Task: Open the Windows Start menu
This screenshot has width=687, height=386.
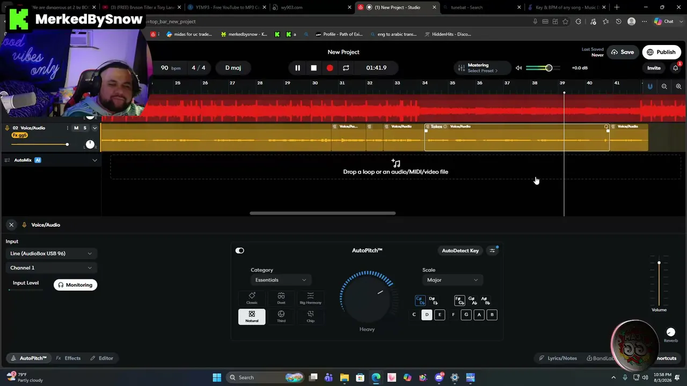Action: click(x=217, y=377)
